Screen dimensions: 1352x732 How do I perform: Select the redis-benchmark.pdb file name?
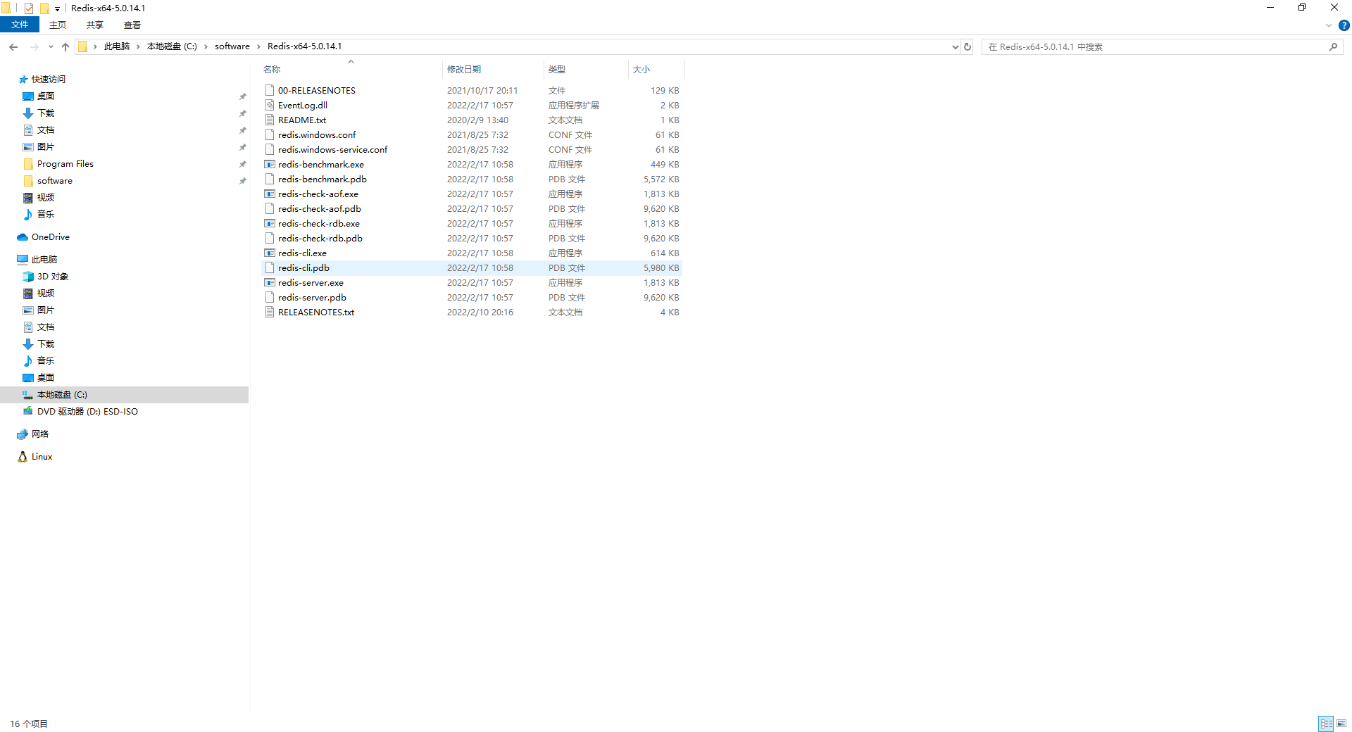pyautogui.click(x=322, y=179)
